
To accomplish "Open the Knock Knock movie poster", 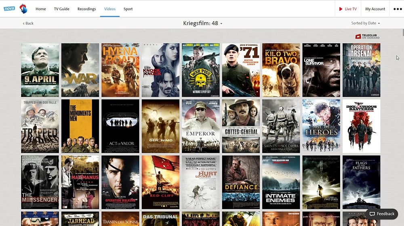I will [x=160, y=70].
